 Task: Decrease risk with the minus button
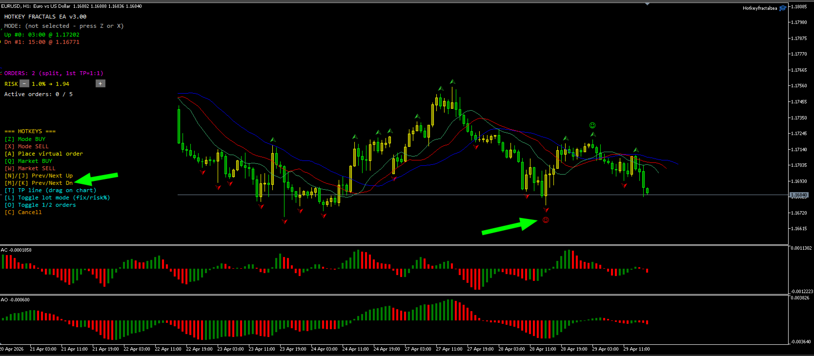pyautogui.click(x=24, y=84)
